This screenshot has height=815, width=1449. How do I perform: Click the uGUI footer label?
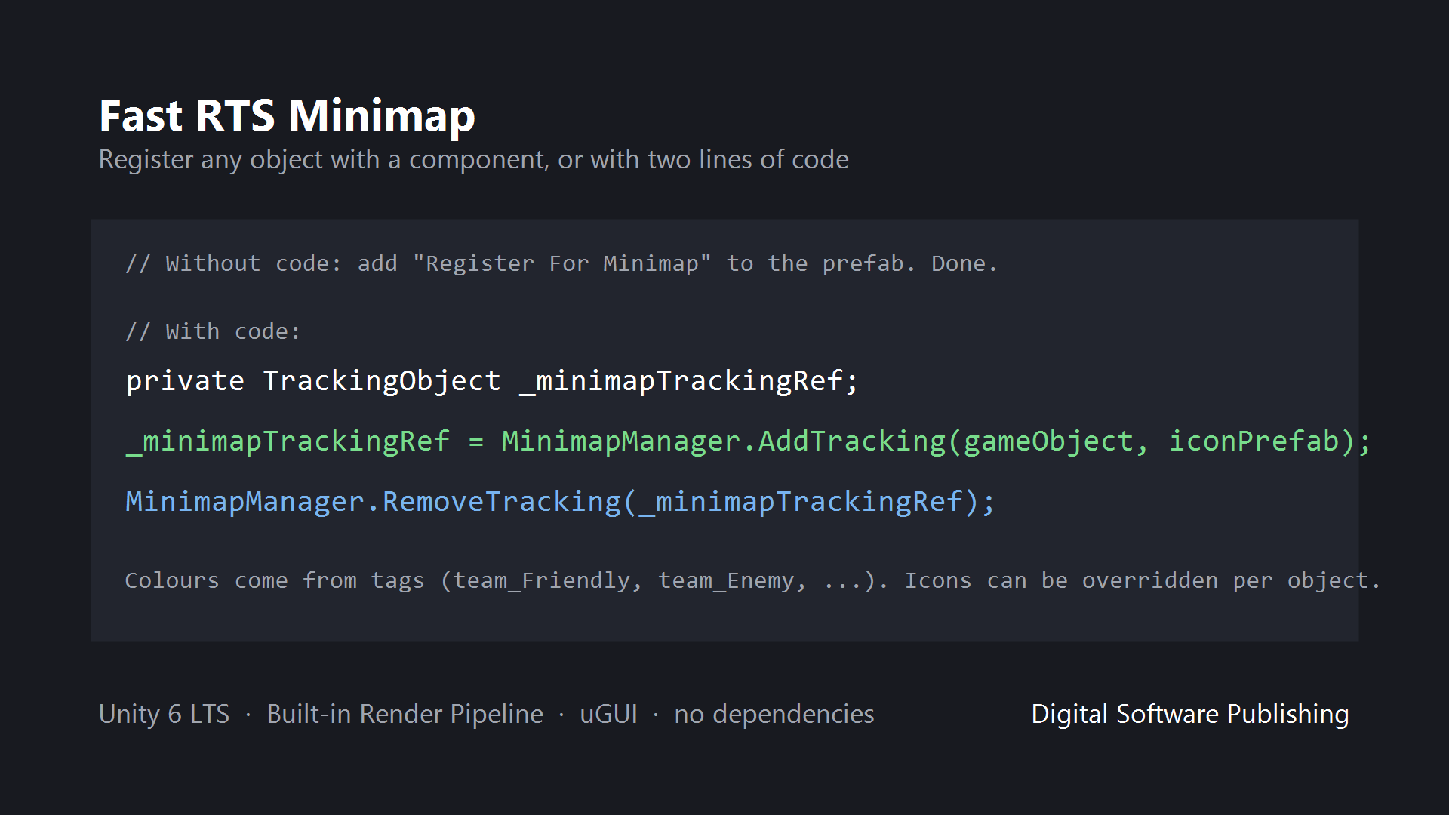pos(608,714)
